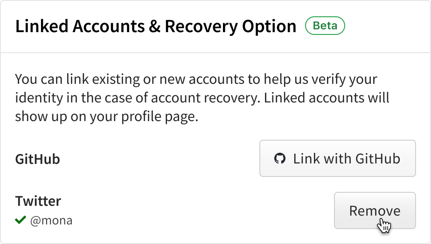Click the Linked Accounts & Recovery Option heading
This screenshot has width=431, height=244.
click(x=156, y=27)
